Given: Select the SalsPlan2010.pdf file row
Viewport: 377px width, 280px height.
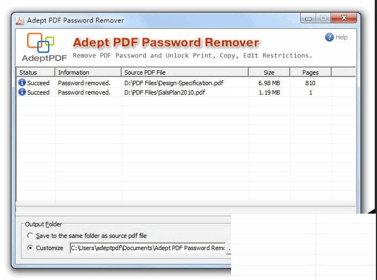Looking at the screenshot, I should tap(186, 92).
